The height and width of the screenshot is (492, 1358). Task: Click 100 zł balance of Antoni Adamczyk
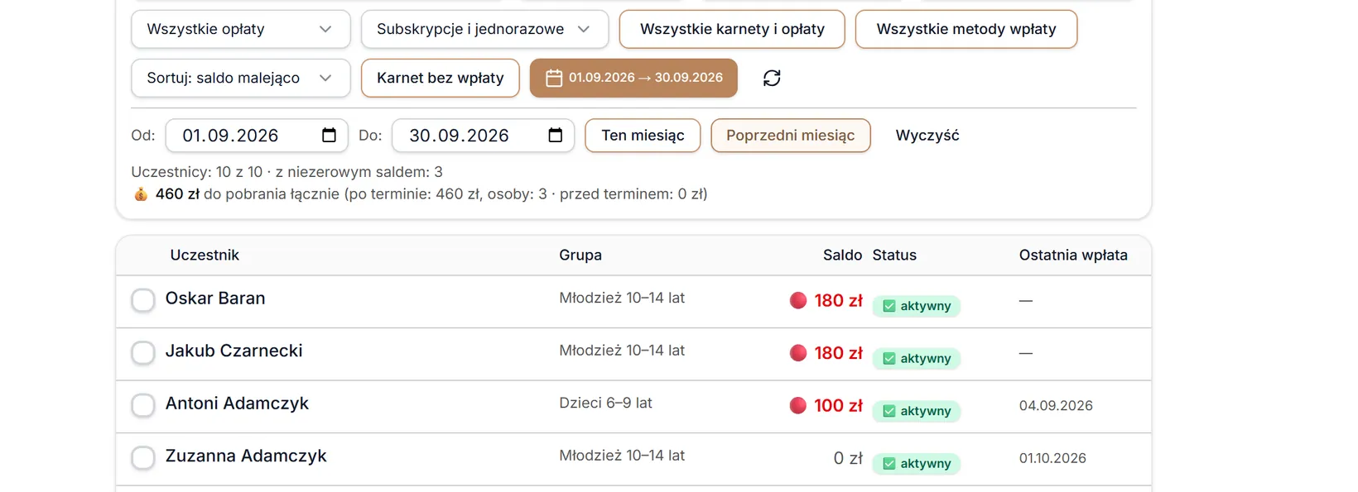(x=838, y=406)
